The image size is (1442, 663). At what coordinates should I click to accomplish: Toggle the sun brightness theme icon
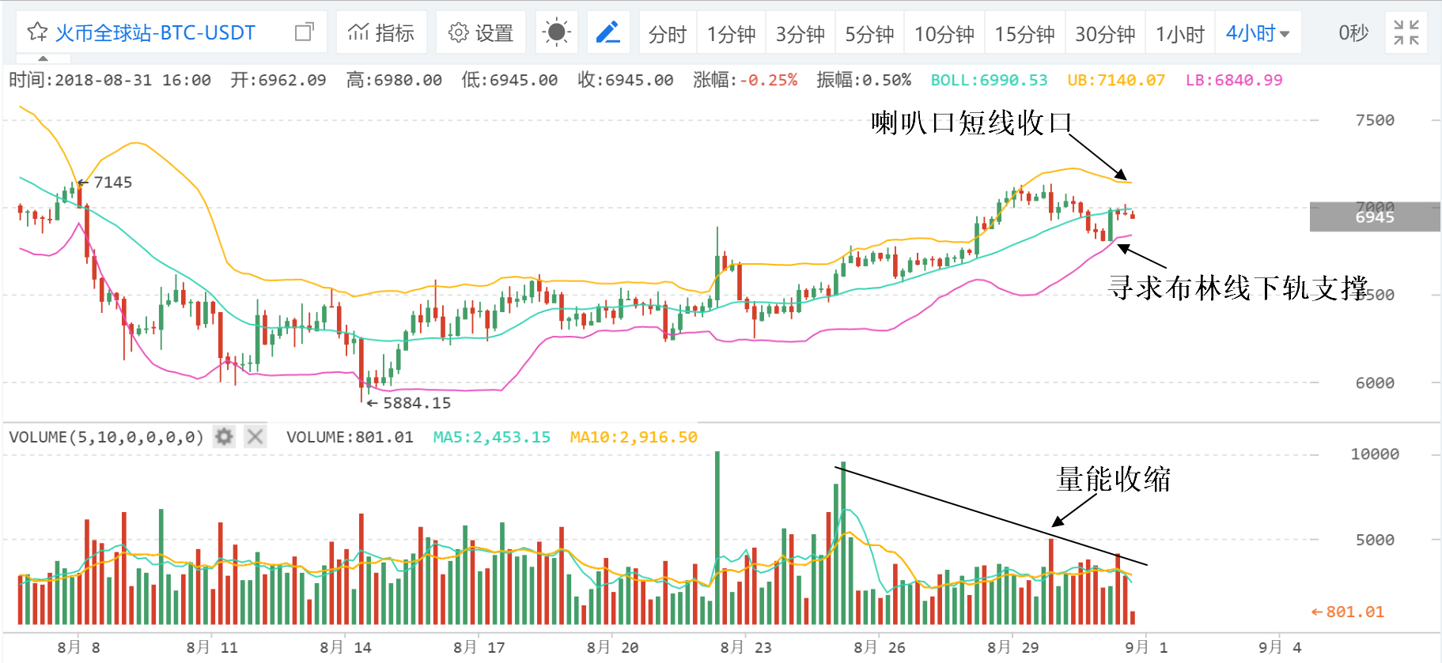coord(557,32)
